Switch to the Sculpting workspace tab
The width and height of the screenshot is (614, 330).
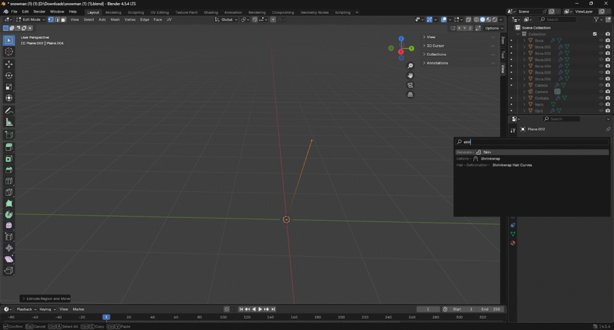pyautogui.click(x=136, y=12)
